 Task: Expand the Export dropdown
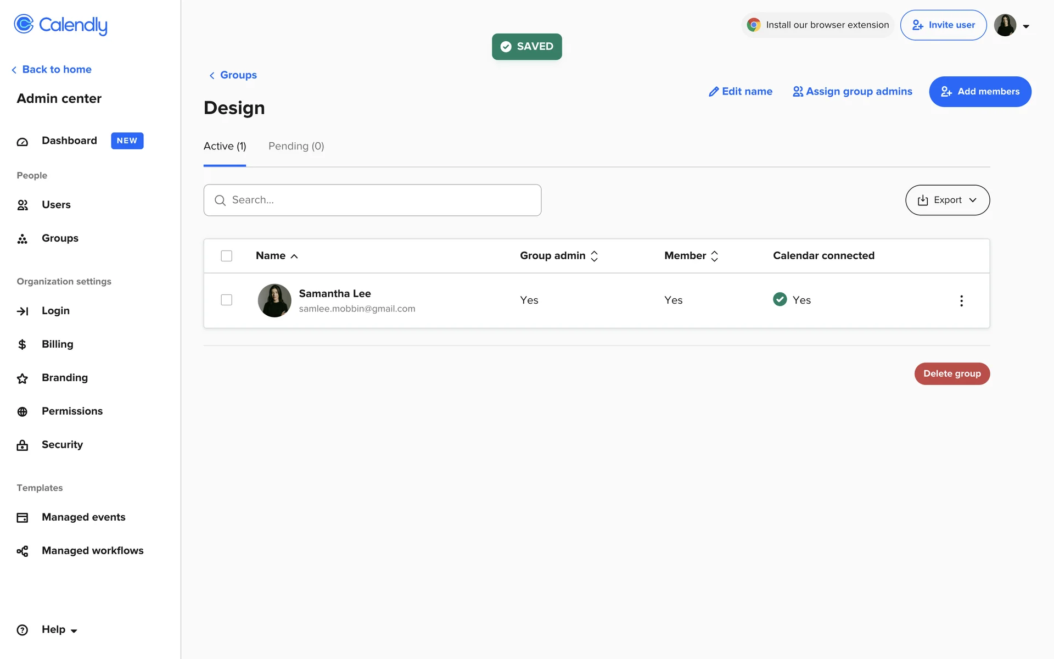948,200
